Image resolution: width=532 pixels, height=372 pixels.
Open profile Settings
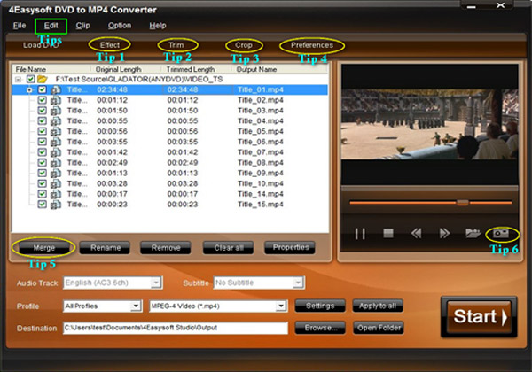320,306
